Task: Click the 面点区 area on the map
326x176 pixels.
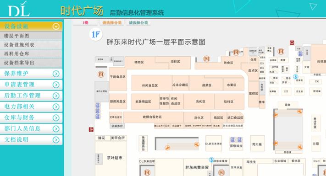Action: (253, 71)
